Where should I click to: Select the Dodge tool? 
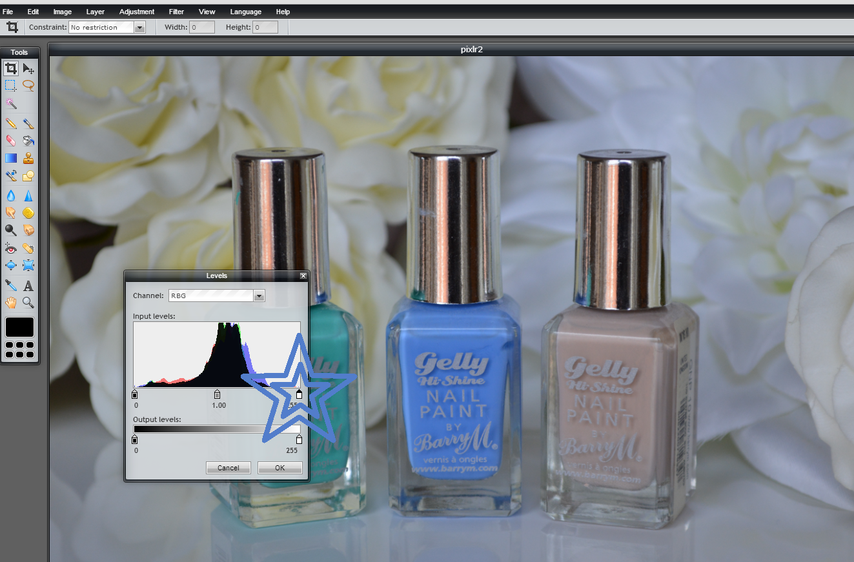click(11, 230)
